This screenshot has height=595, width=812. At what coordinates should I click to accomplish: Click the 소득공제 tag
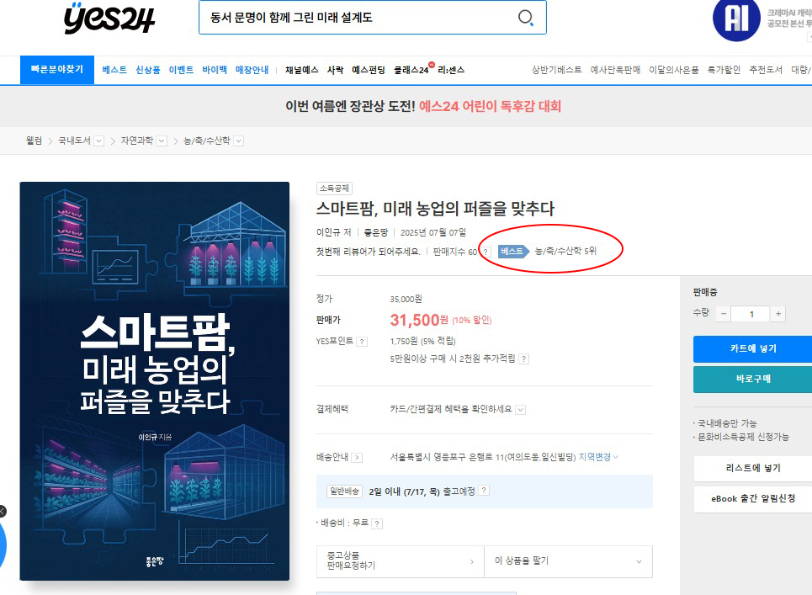334,189
